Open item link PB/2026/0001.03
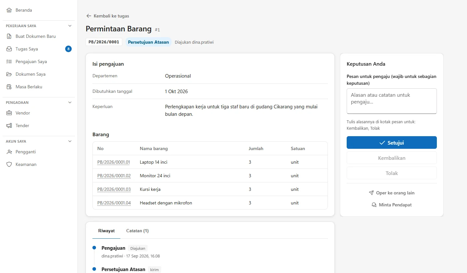Image resolution: width=467 pixels, height=273 pixels. pyautogui.click(x=114, y=189)
